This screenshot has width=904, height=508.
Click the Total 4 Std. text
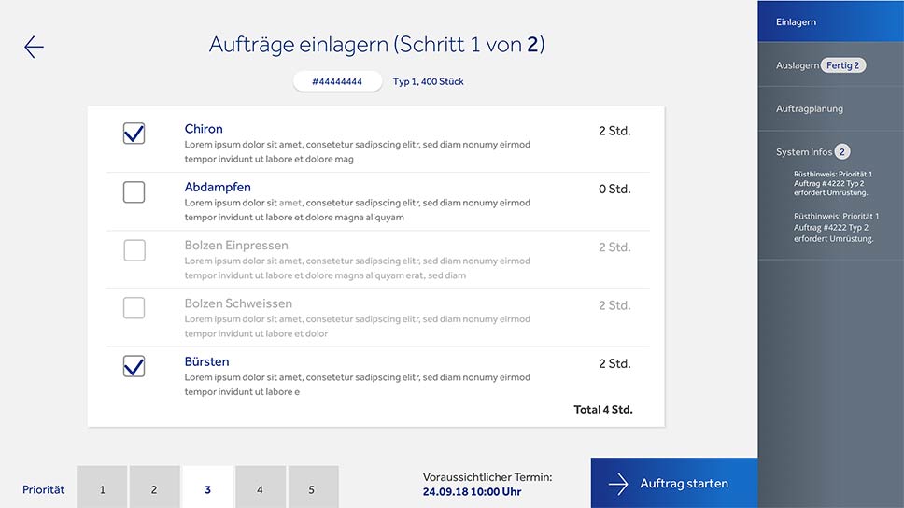pos(603,409)
